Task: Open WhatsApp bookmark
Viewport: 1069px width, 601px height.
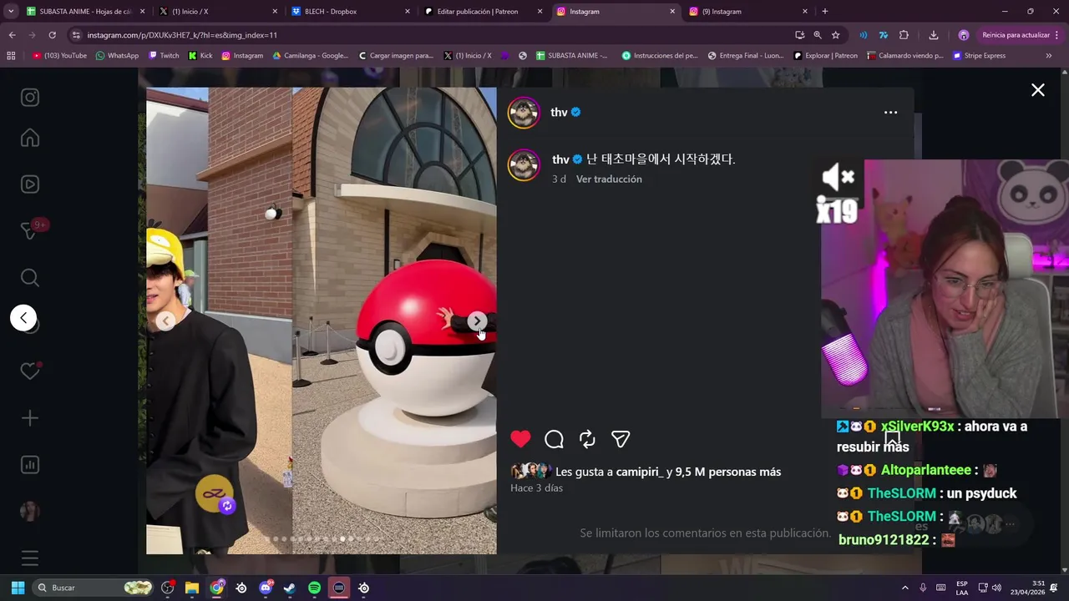Action: tap(118, 56)
